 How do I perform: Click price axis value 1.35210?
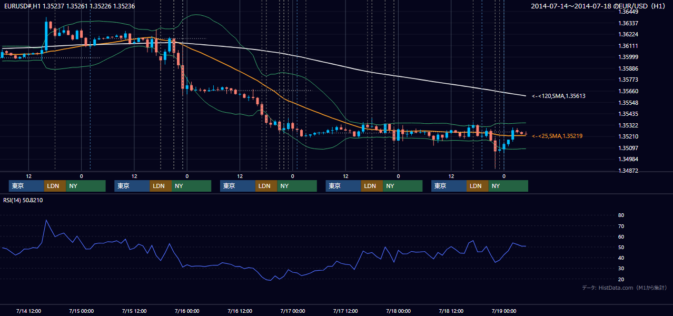pyautogui.click(x=628, y=136)
